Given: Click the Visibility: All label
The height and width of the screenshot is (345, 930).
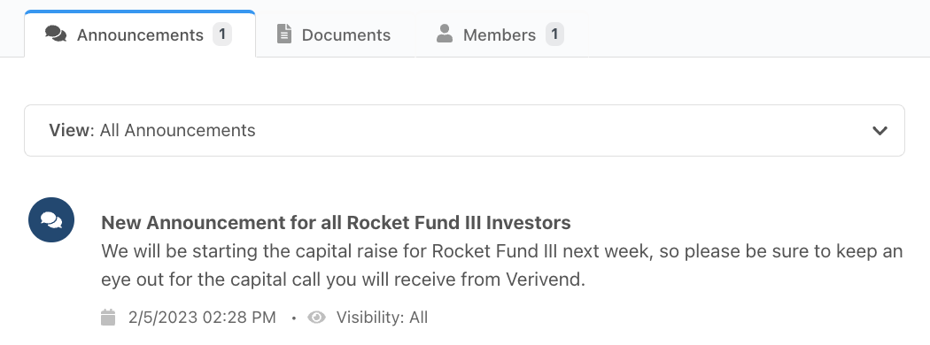Looking at the screenshot, I should (x=382, y=318).
